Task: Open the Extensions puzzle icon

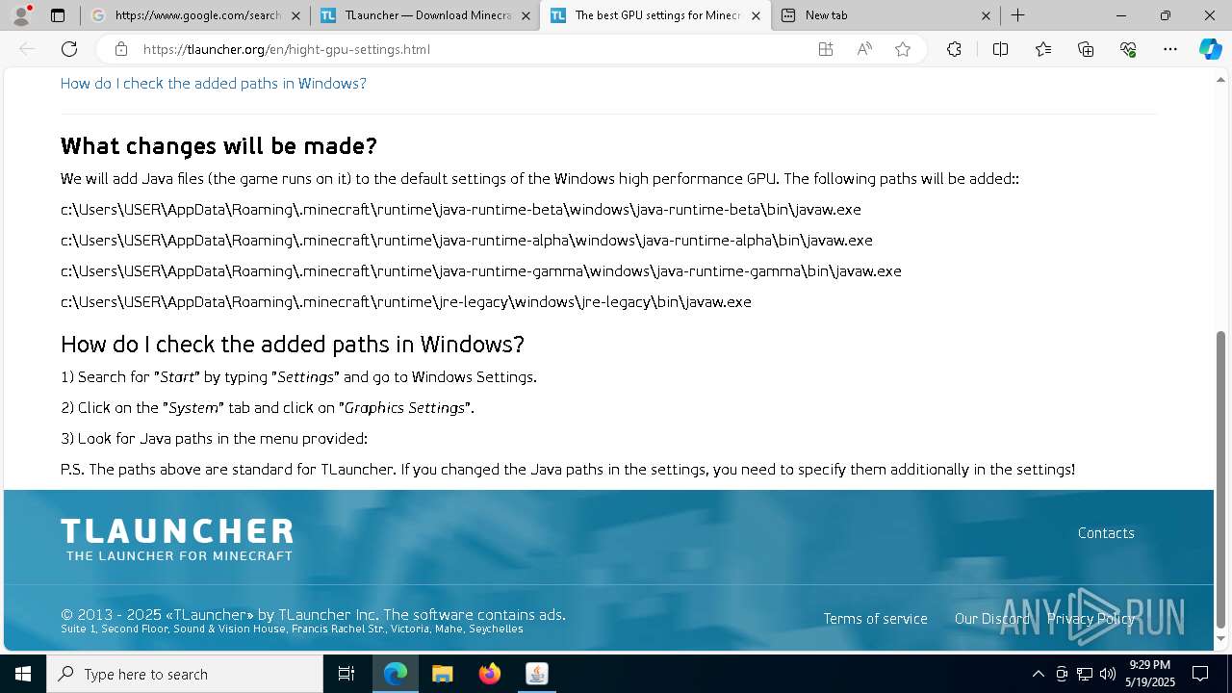Action: coord(954,49)
